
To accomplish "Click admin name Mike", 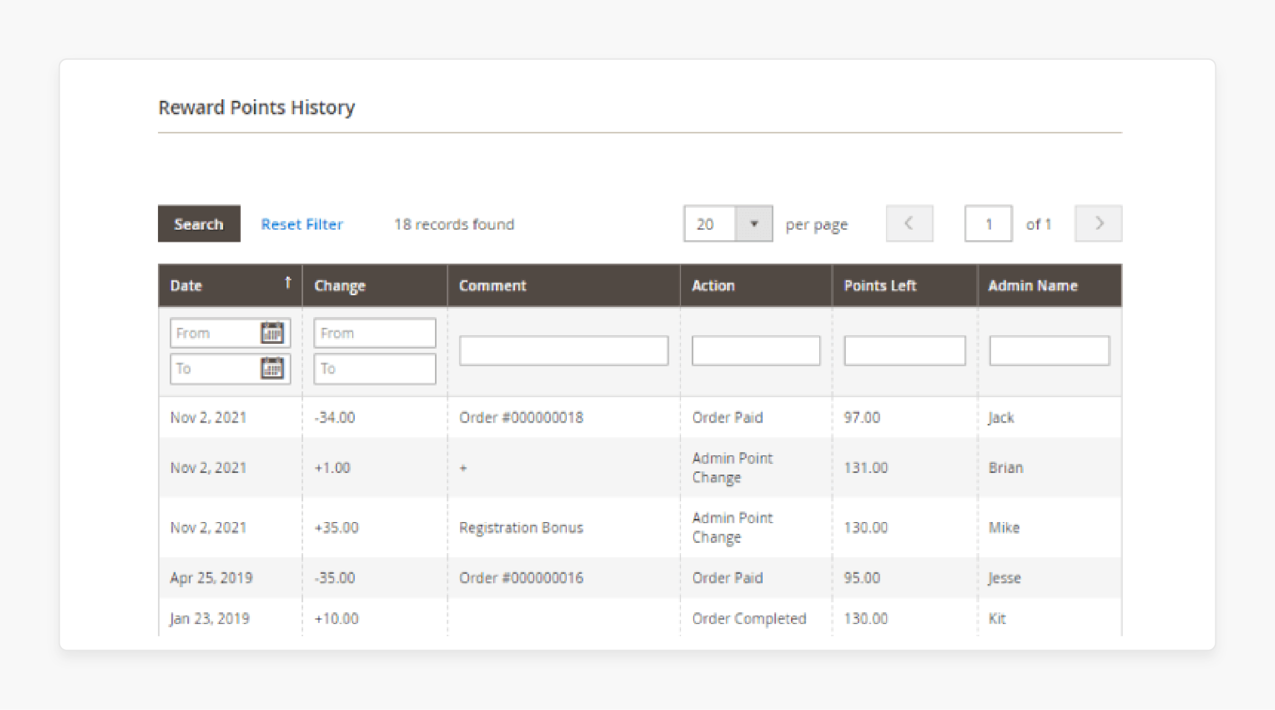I will (x=1004, y=527).
